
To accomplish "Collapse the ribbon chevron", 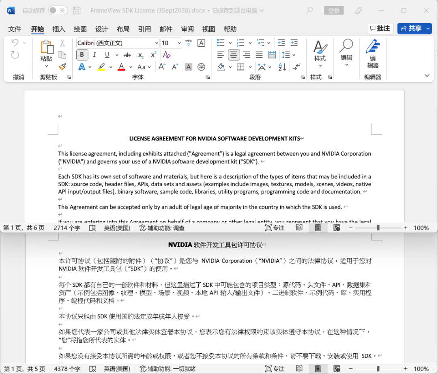I will (x=427, y=75).
